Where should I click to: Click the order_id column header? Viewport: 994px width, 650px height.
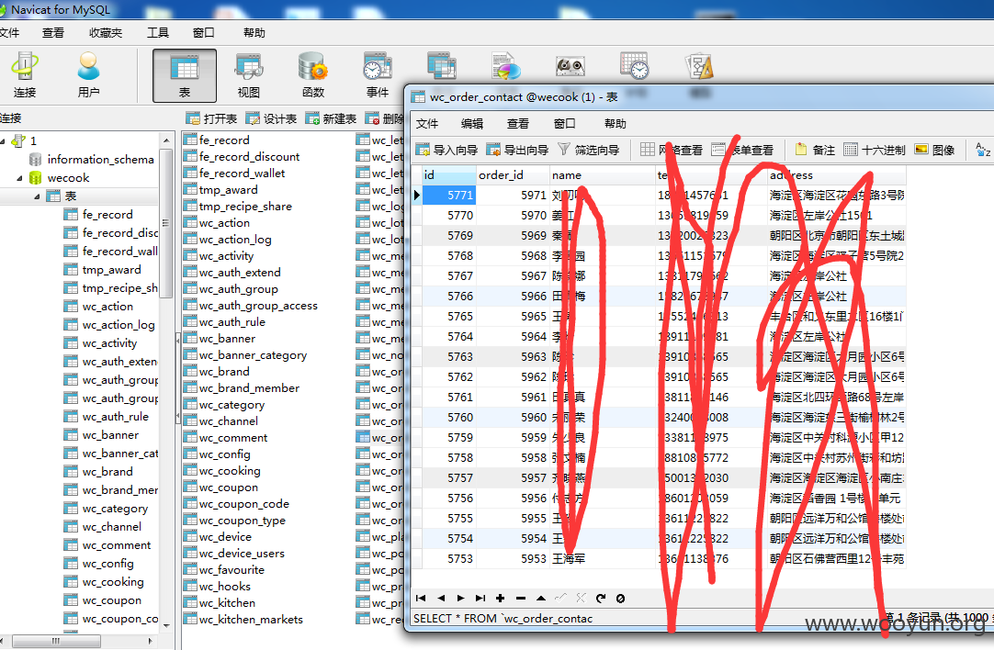tap(513, 174)
